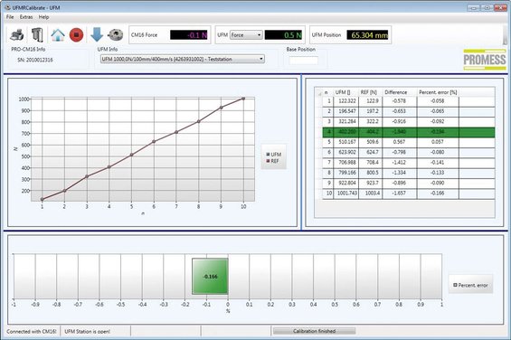Click the Calibration finished progress bar

point(314,331)
